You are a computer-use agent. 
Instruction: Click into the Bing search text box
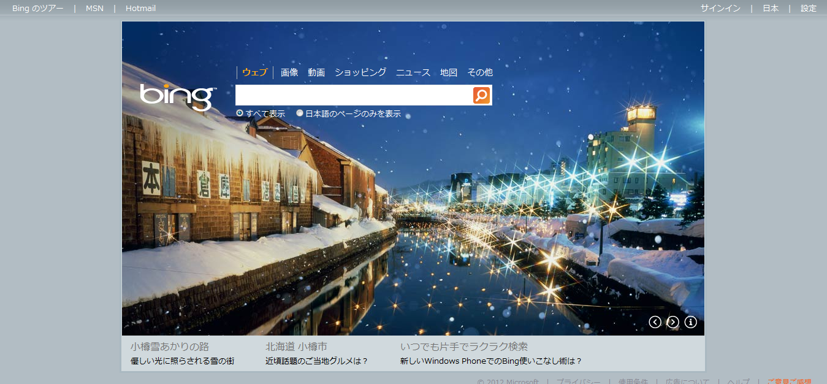coord(354,95)
